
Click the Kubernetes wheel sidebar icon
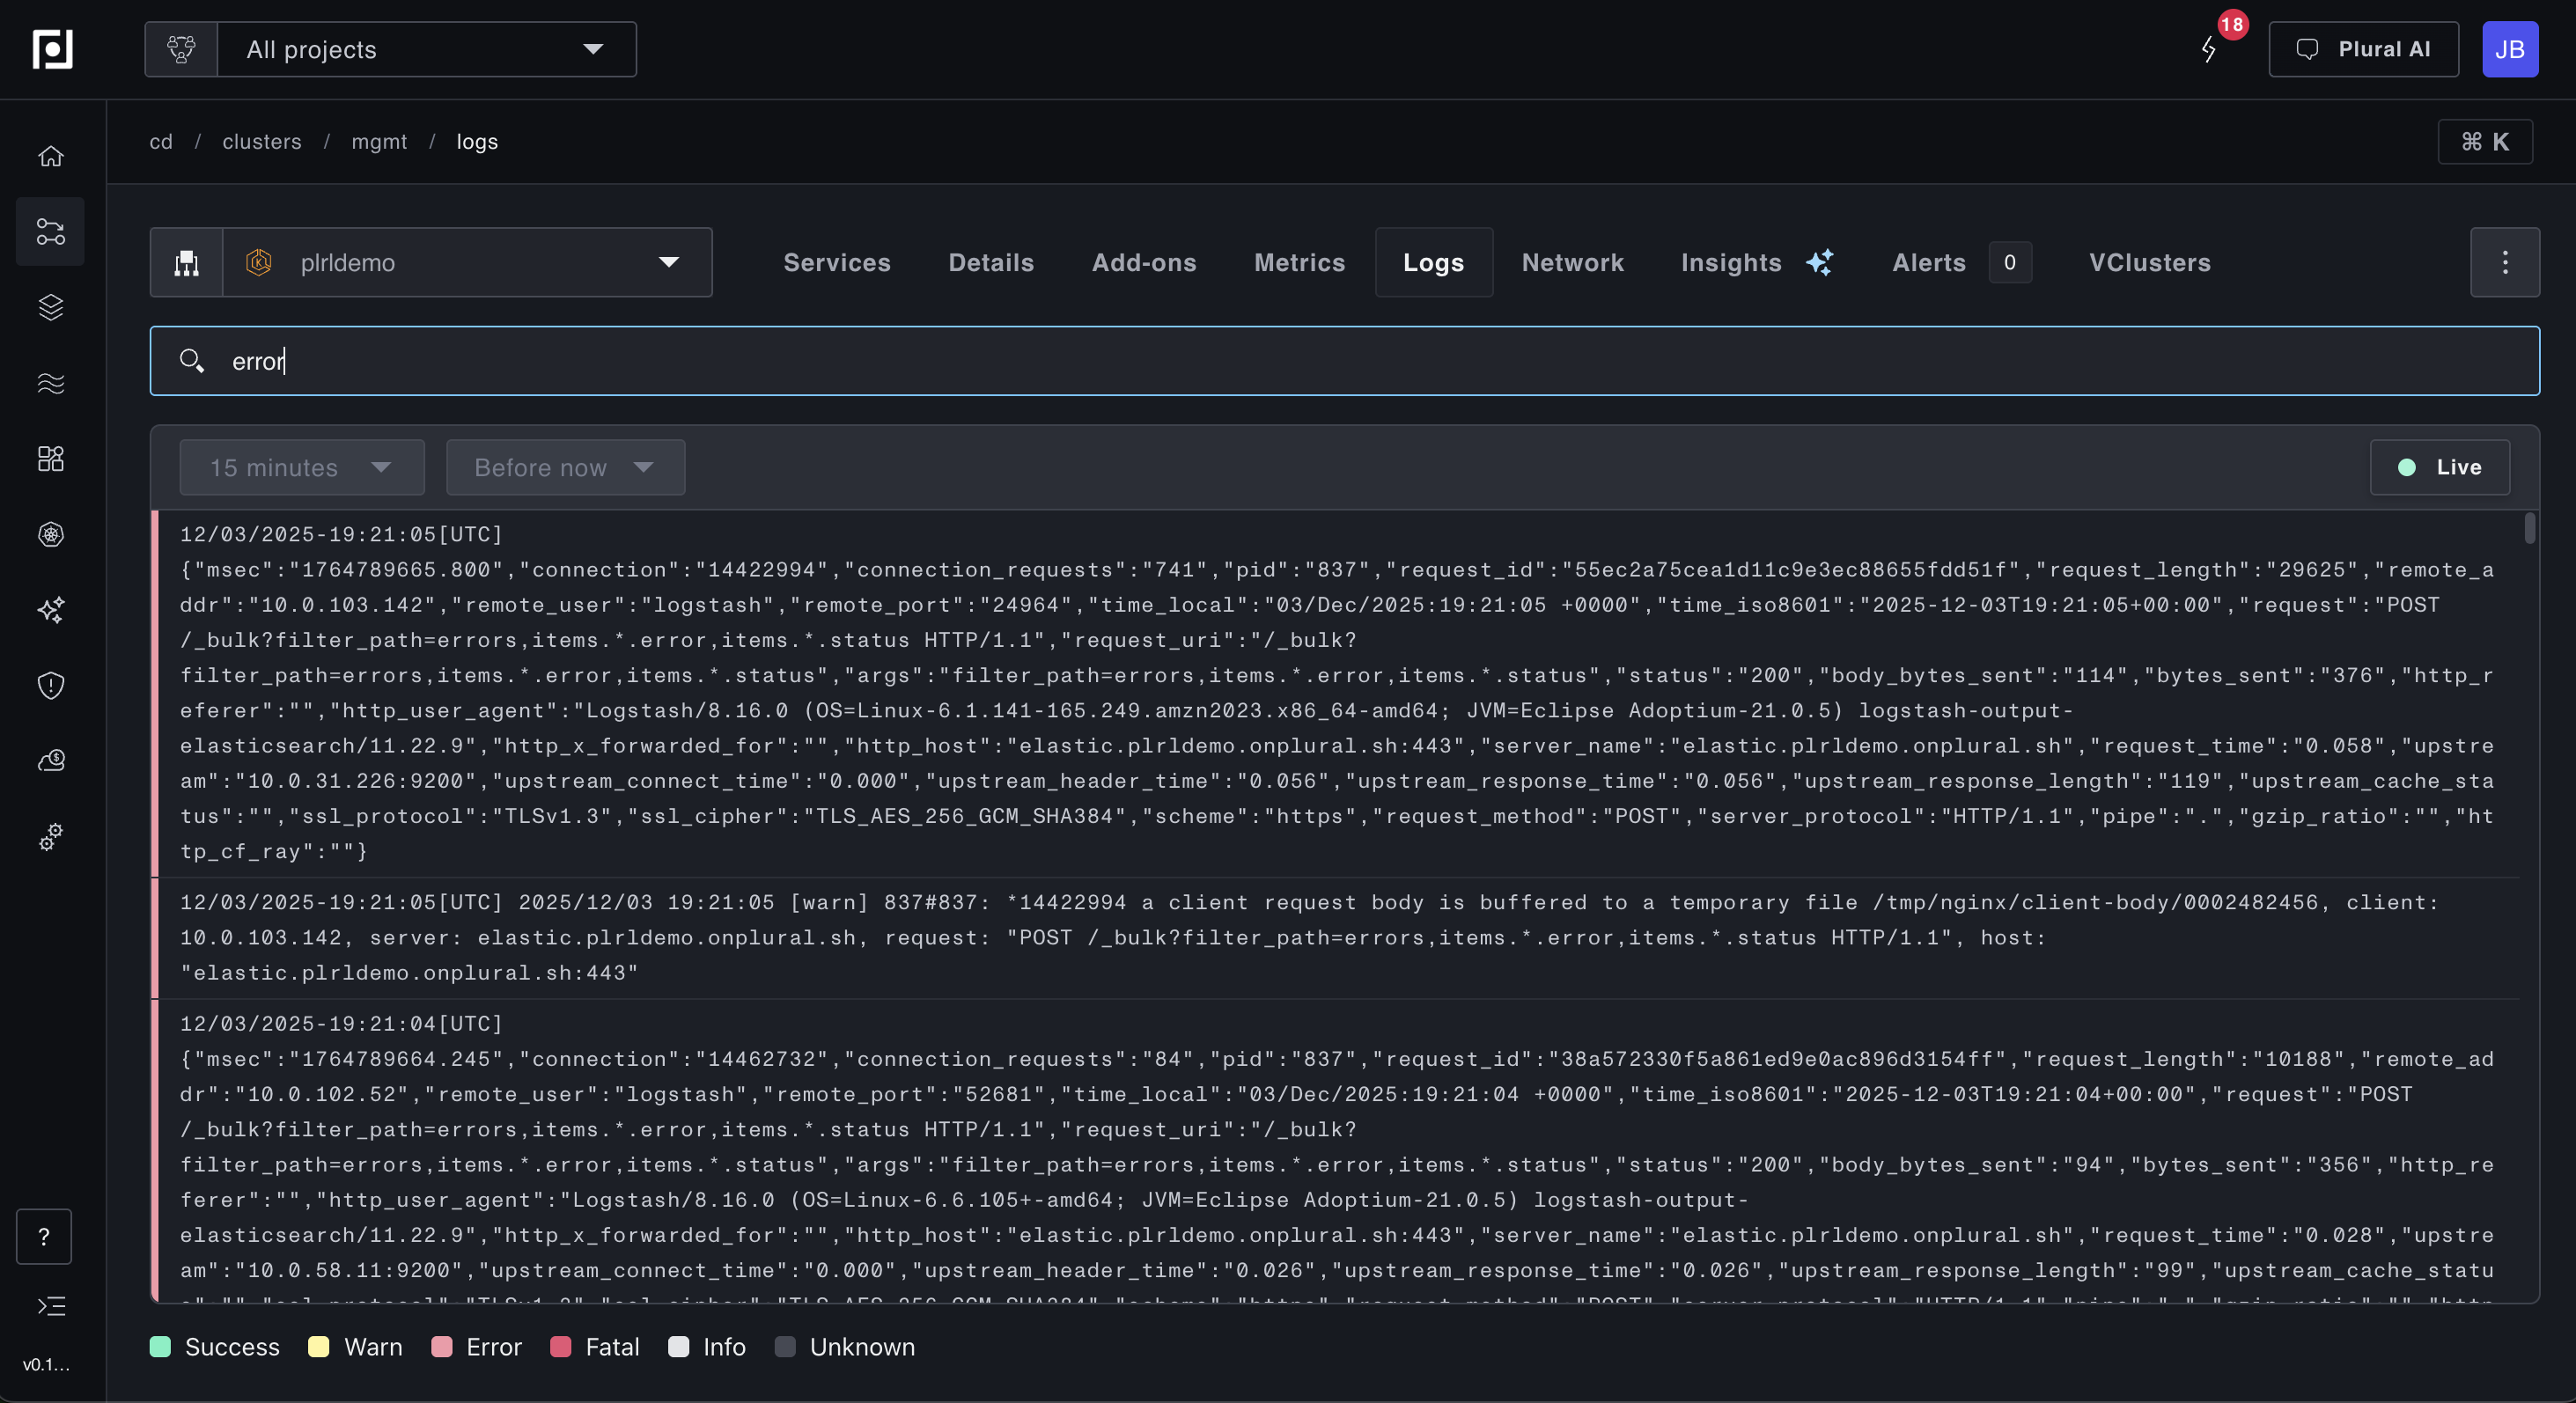coord(51,534)
